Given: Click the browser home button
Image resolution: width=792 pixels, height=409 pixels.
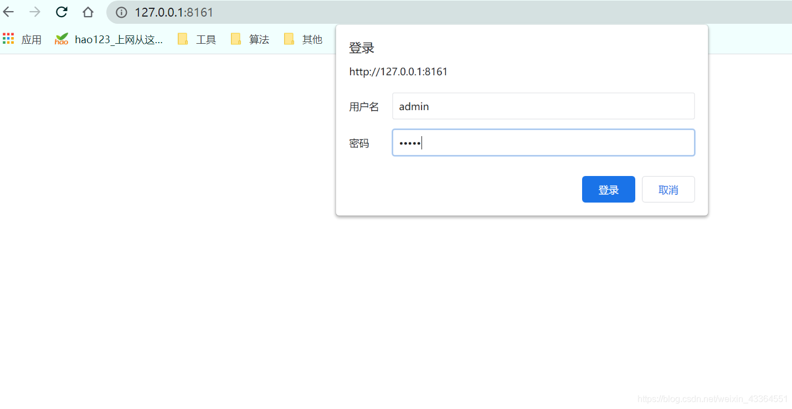Looking at the screenshot, I should tap(88, 12).
